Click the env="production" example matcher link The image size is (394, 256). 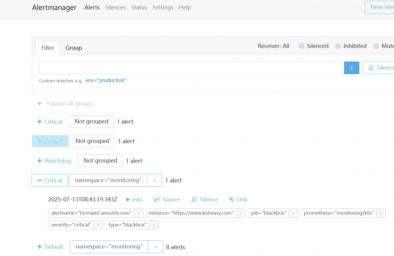click(106, 81)
